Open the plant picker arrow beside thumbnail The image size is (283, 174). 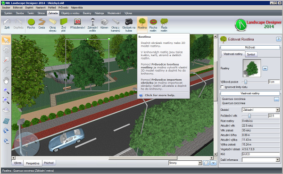[x=265, y=68]
